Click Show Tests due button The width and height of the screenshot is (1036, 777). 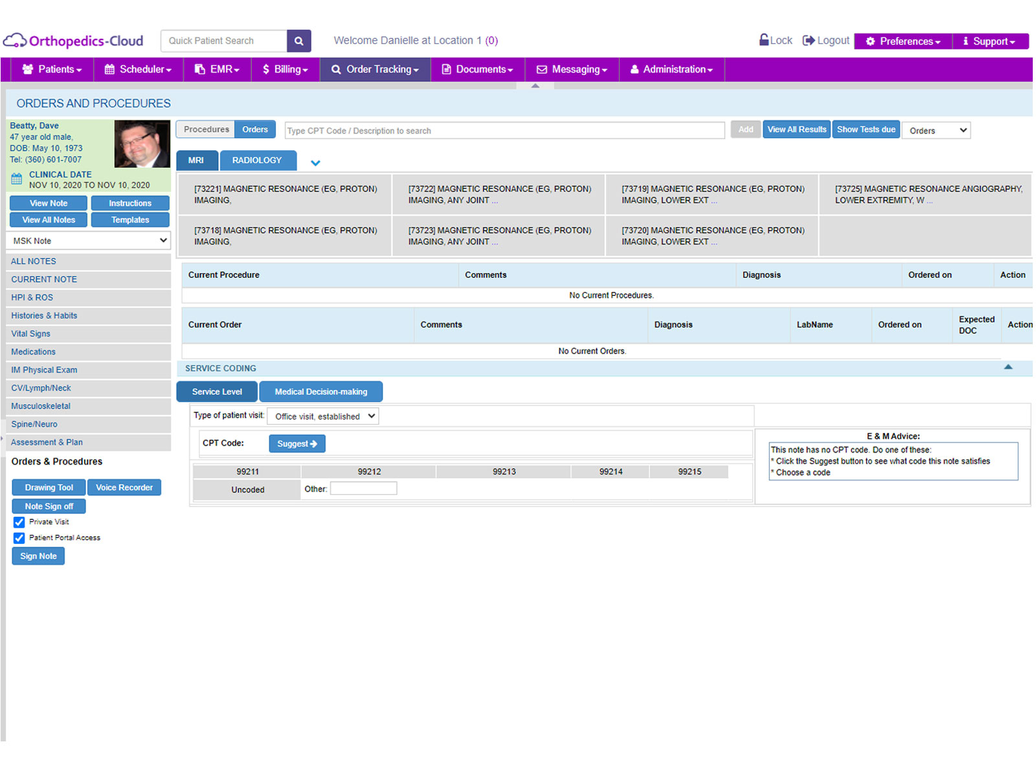coord(866,129)
